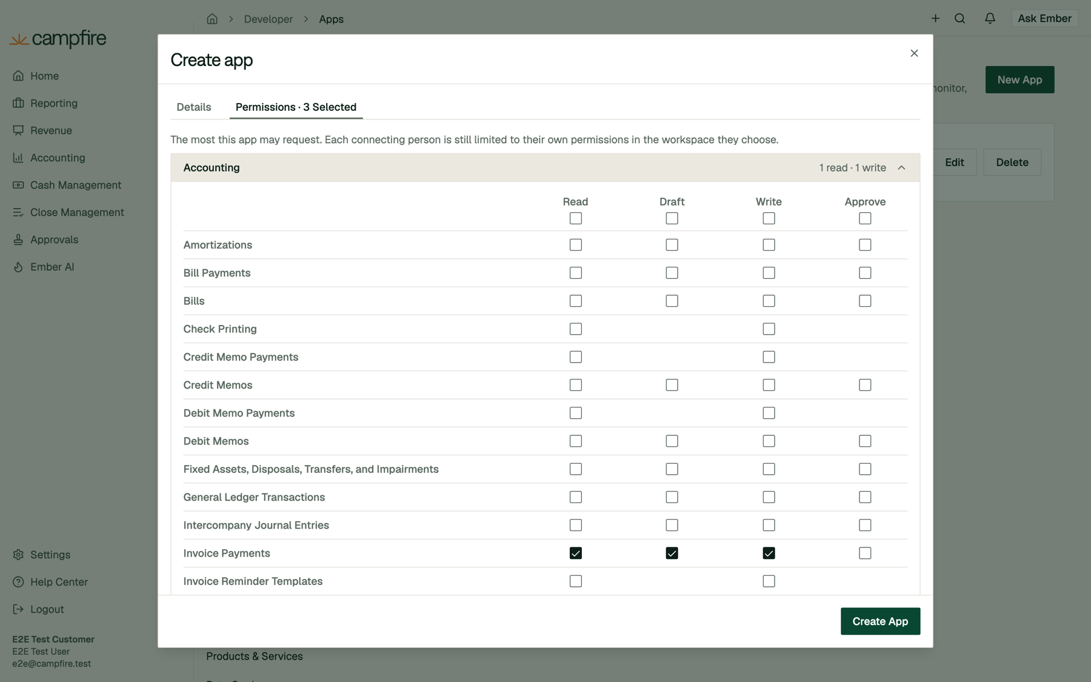Viewport: 1091px width, 682px height.
Task: Open the Ask Ember button
Action: (1044, 19)
